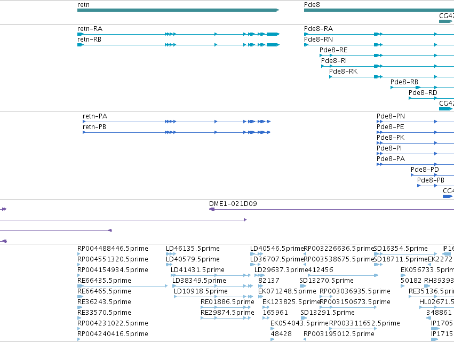Select EK054043.5prime EST
The height and width of the screenshot is (342, 454).
click(272, 329)
